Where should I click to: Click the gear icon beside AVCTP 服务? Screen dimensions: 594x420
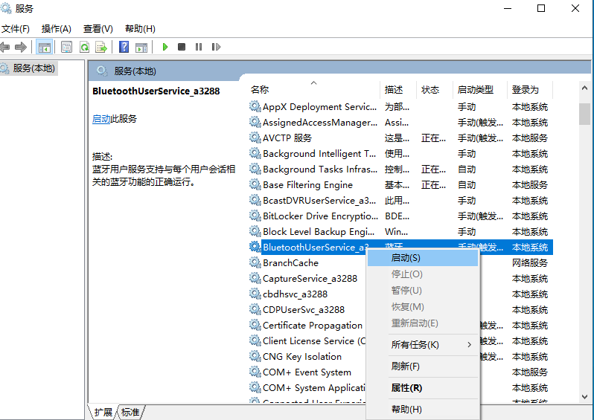pyautogui.click(x=255, y=138)
